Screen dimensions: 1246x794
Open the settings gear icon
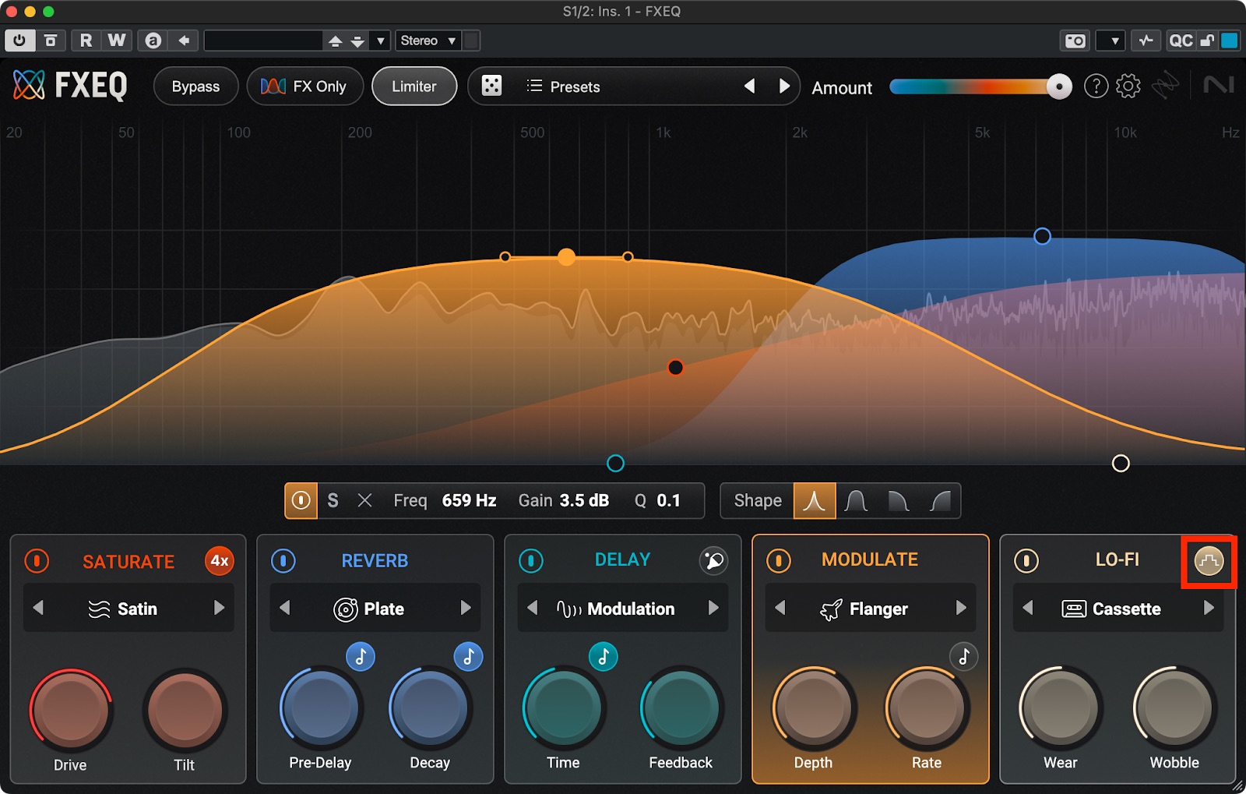[x=1128, y=86]
